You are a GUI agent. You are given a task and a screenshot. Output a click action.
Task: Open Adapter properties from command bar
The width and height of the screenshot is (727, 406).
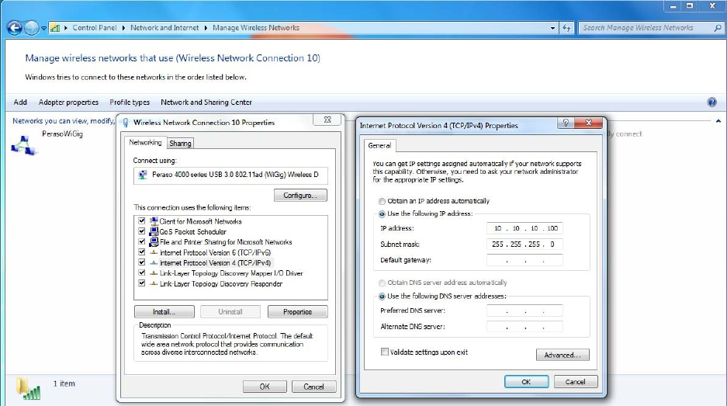point(68,102)
